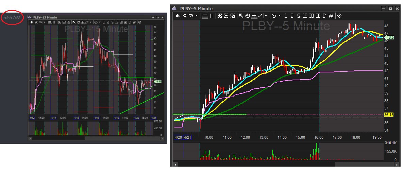404x170 pixels.
Task: Click chart logo icon in 5 Minute title bar
Action: pyautogui.click(x=174, y=8)
